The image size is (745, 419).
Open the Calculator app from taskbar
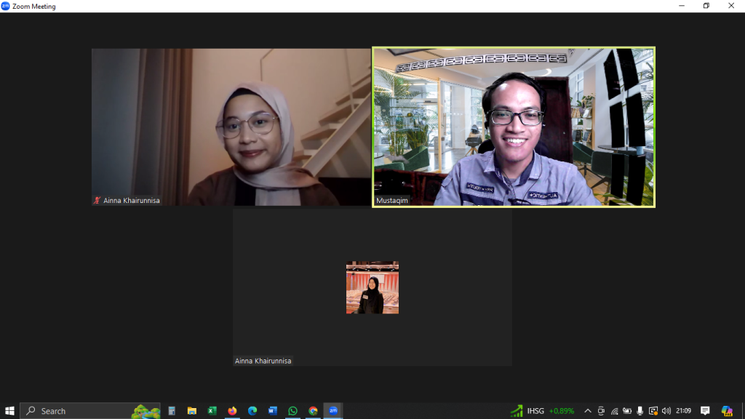point(172,411)
